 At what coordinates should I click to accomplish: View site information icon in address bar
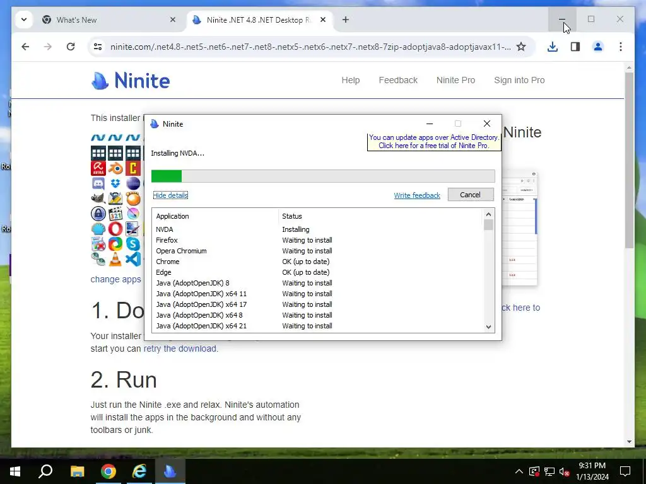(98, 47)
